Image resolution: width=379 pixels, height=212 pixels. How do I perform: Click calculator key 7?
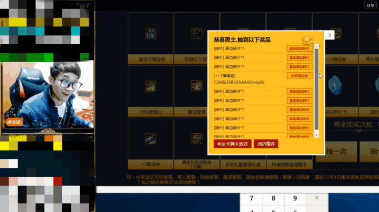pyautogui.click(x=251, y=199)
